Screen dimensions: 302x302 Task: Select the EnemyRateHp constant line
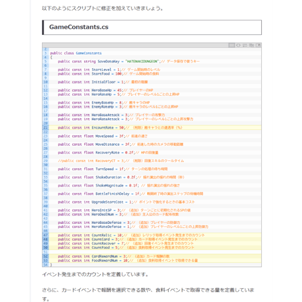118,106
